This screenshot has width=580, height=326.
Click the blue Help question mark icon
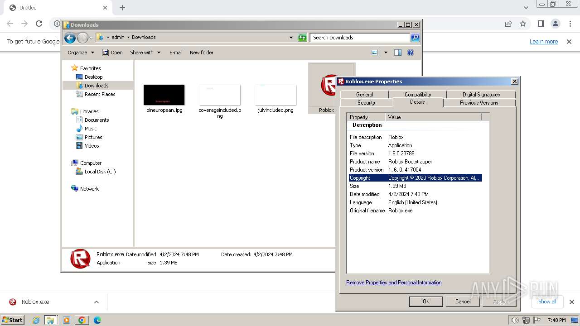(x=411, y=53)
